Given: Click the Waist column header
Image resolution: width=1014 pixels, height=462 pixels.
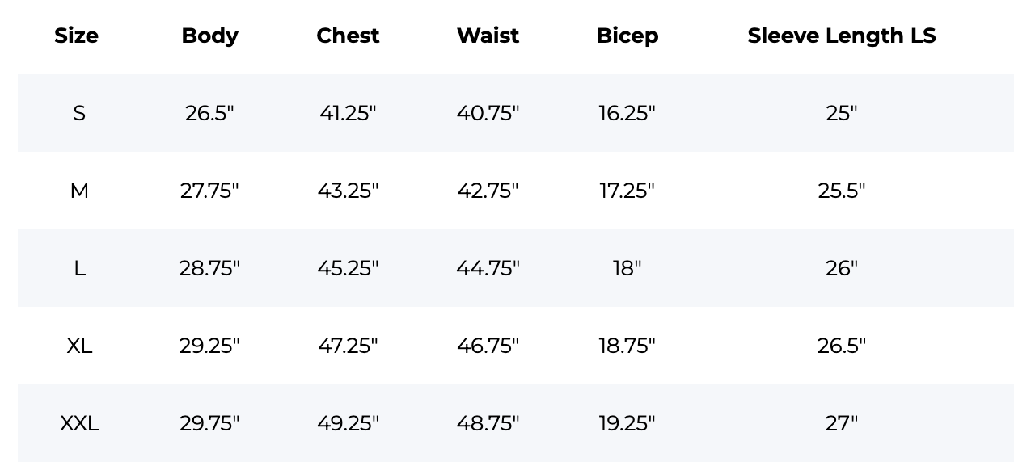Looking at the screenshot, I should [488, 36].
